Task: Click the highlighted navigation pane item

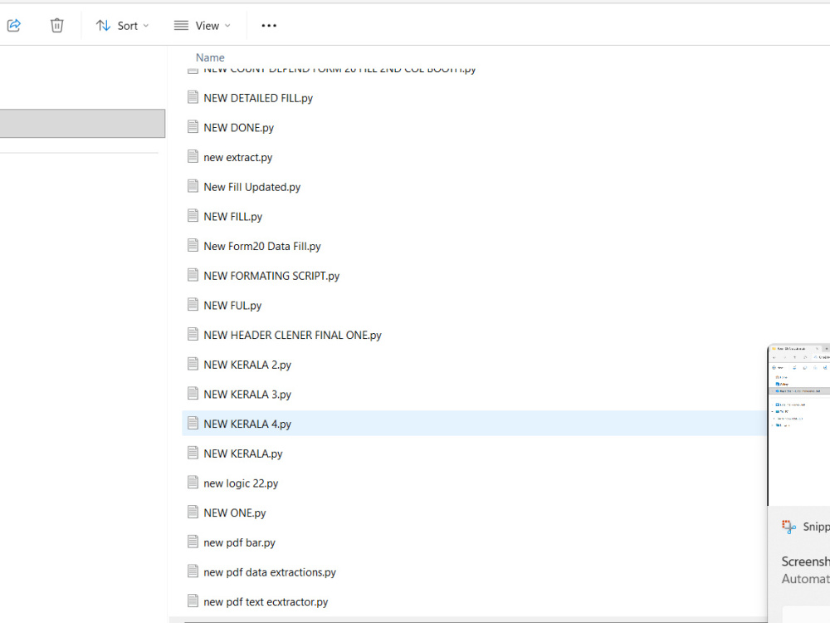Action: click(82, 124)
